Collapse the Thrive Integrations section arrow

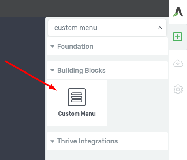52,141
